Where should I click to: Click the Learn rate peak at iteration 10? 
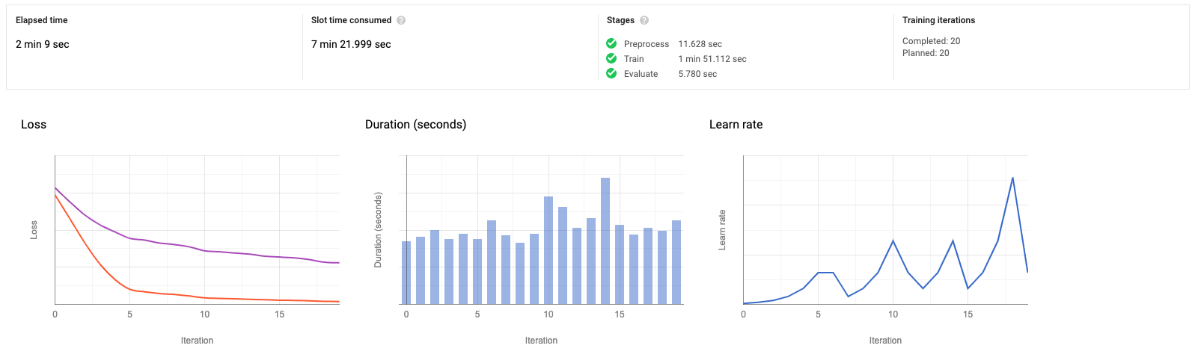893,241
